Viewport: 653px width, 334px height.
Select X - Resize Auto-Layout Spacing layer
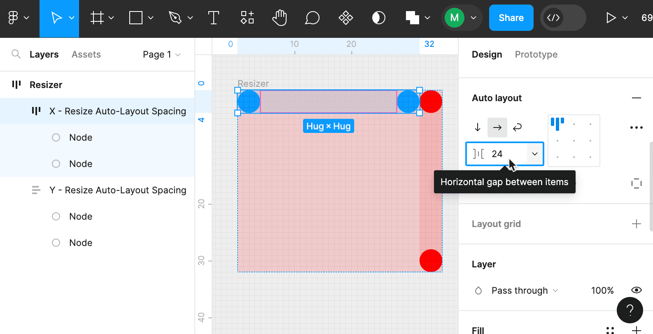click(97, 111)
